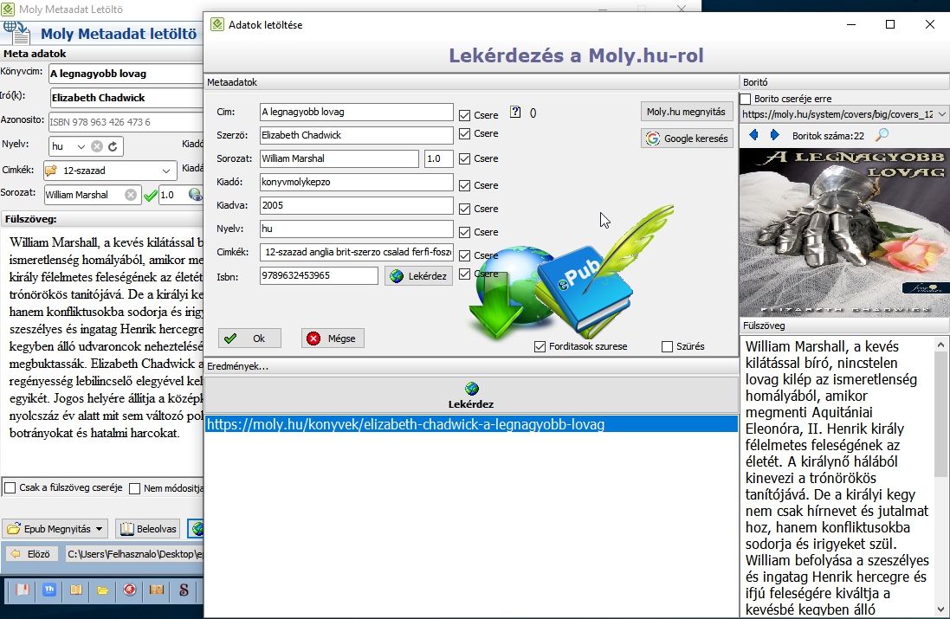The image size is (950, 619).
Task: Click the S letter icon in bottom toolbar
Action: point(184,590)
